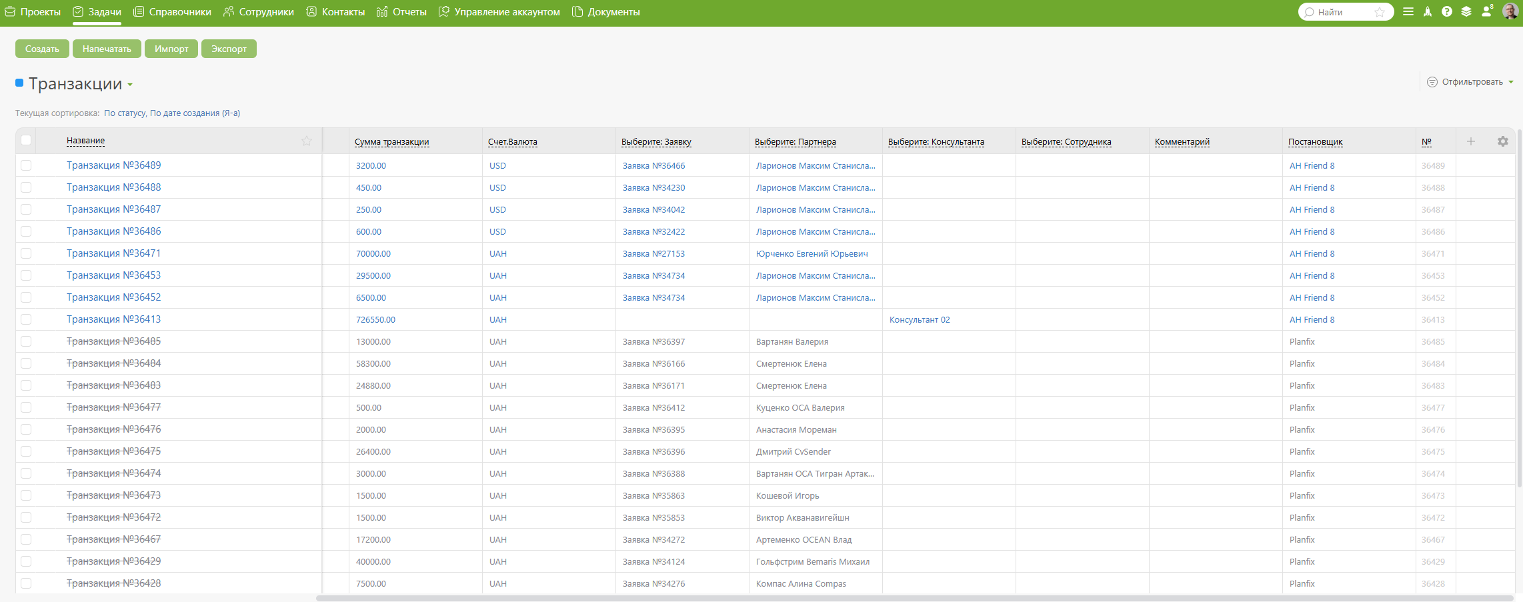Sort by the № column header

point(1426,141)
